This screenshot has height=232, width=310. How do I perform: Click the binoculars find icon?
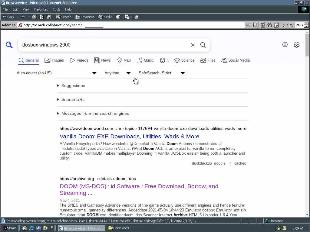tap(269, 25)
